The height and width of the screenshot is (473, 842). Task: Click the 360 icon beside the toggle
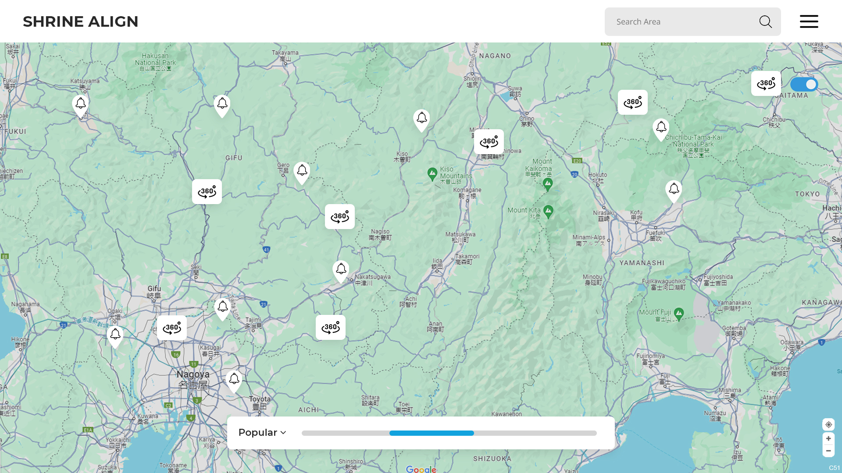pos(766,83)
